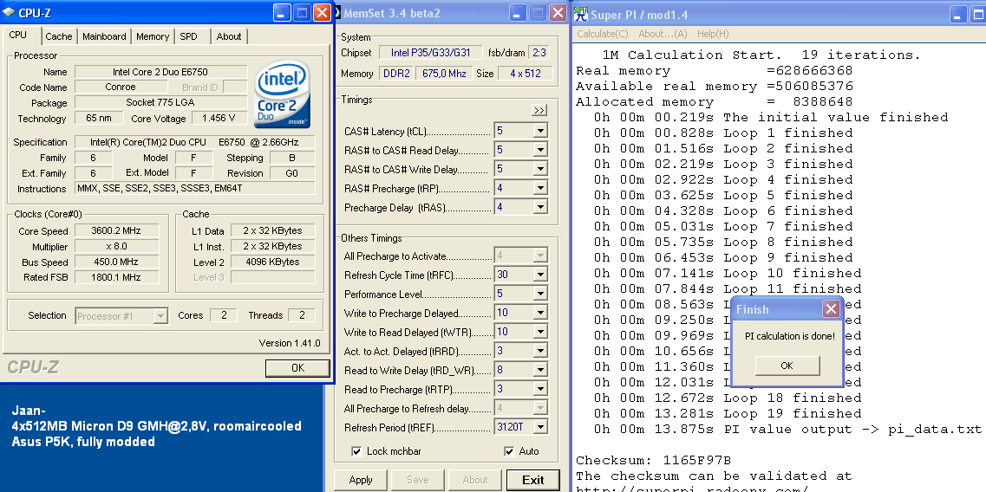Open the Act. to Act. Delayed (tRRD) dropdown
986x492 pixels.
point(540,351)
